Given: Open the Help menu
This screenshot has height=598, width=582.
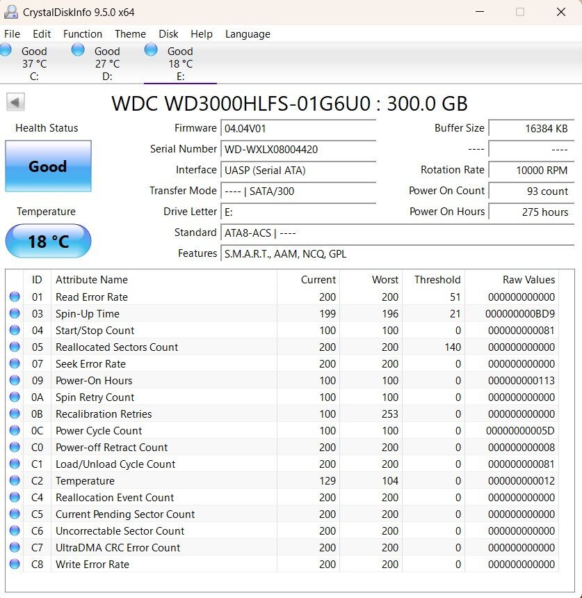Looking at the screenshot, I should point(202,34).
